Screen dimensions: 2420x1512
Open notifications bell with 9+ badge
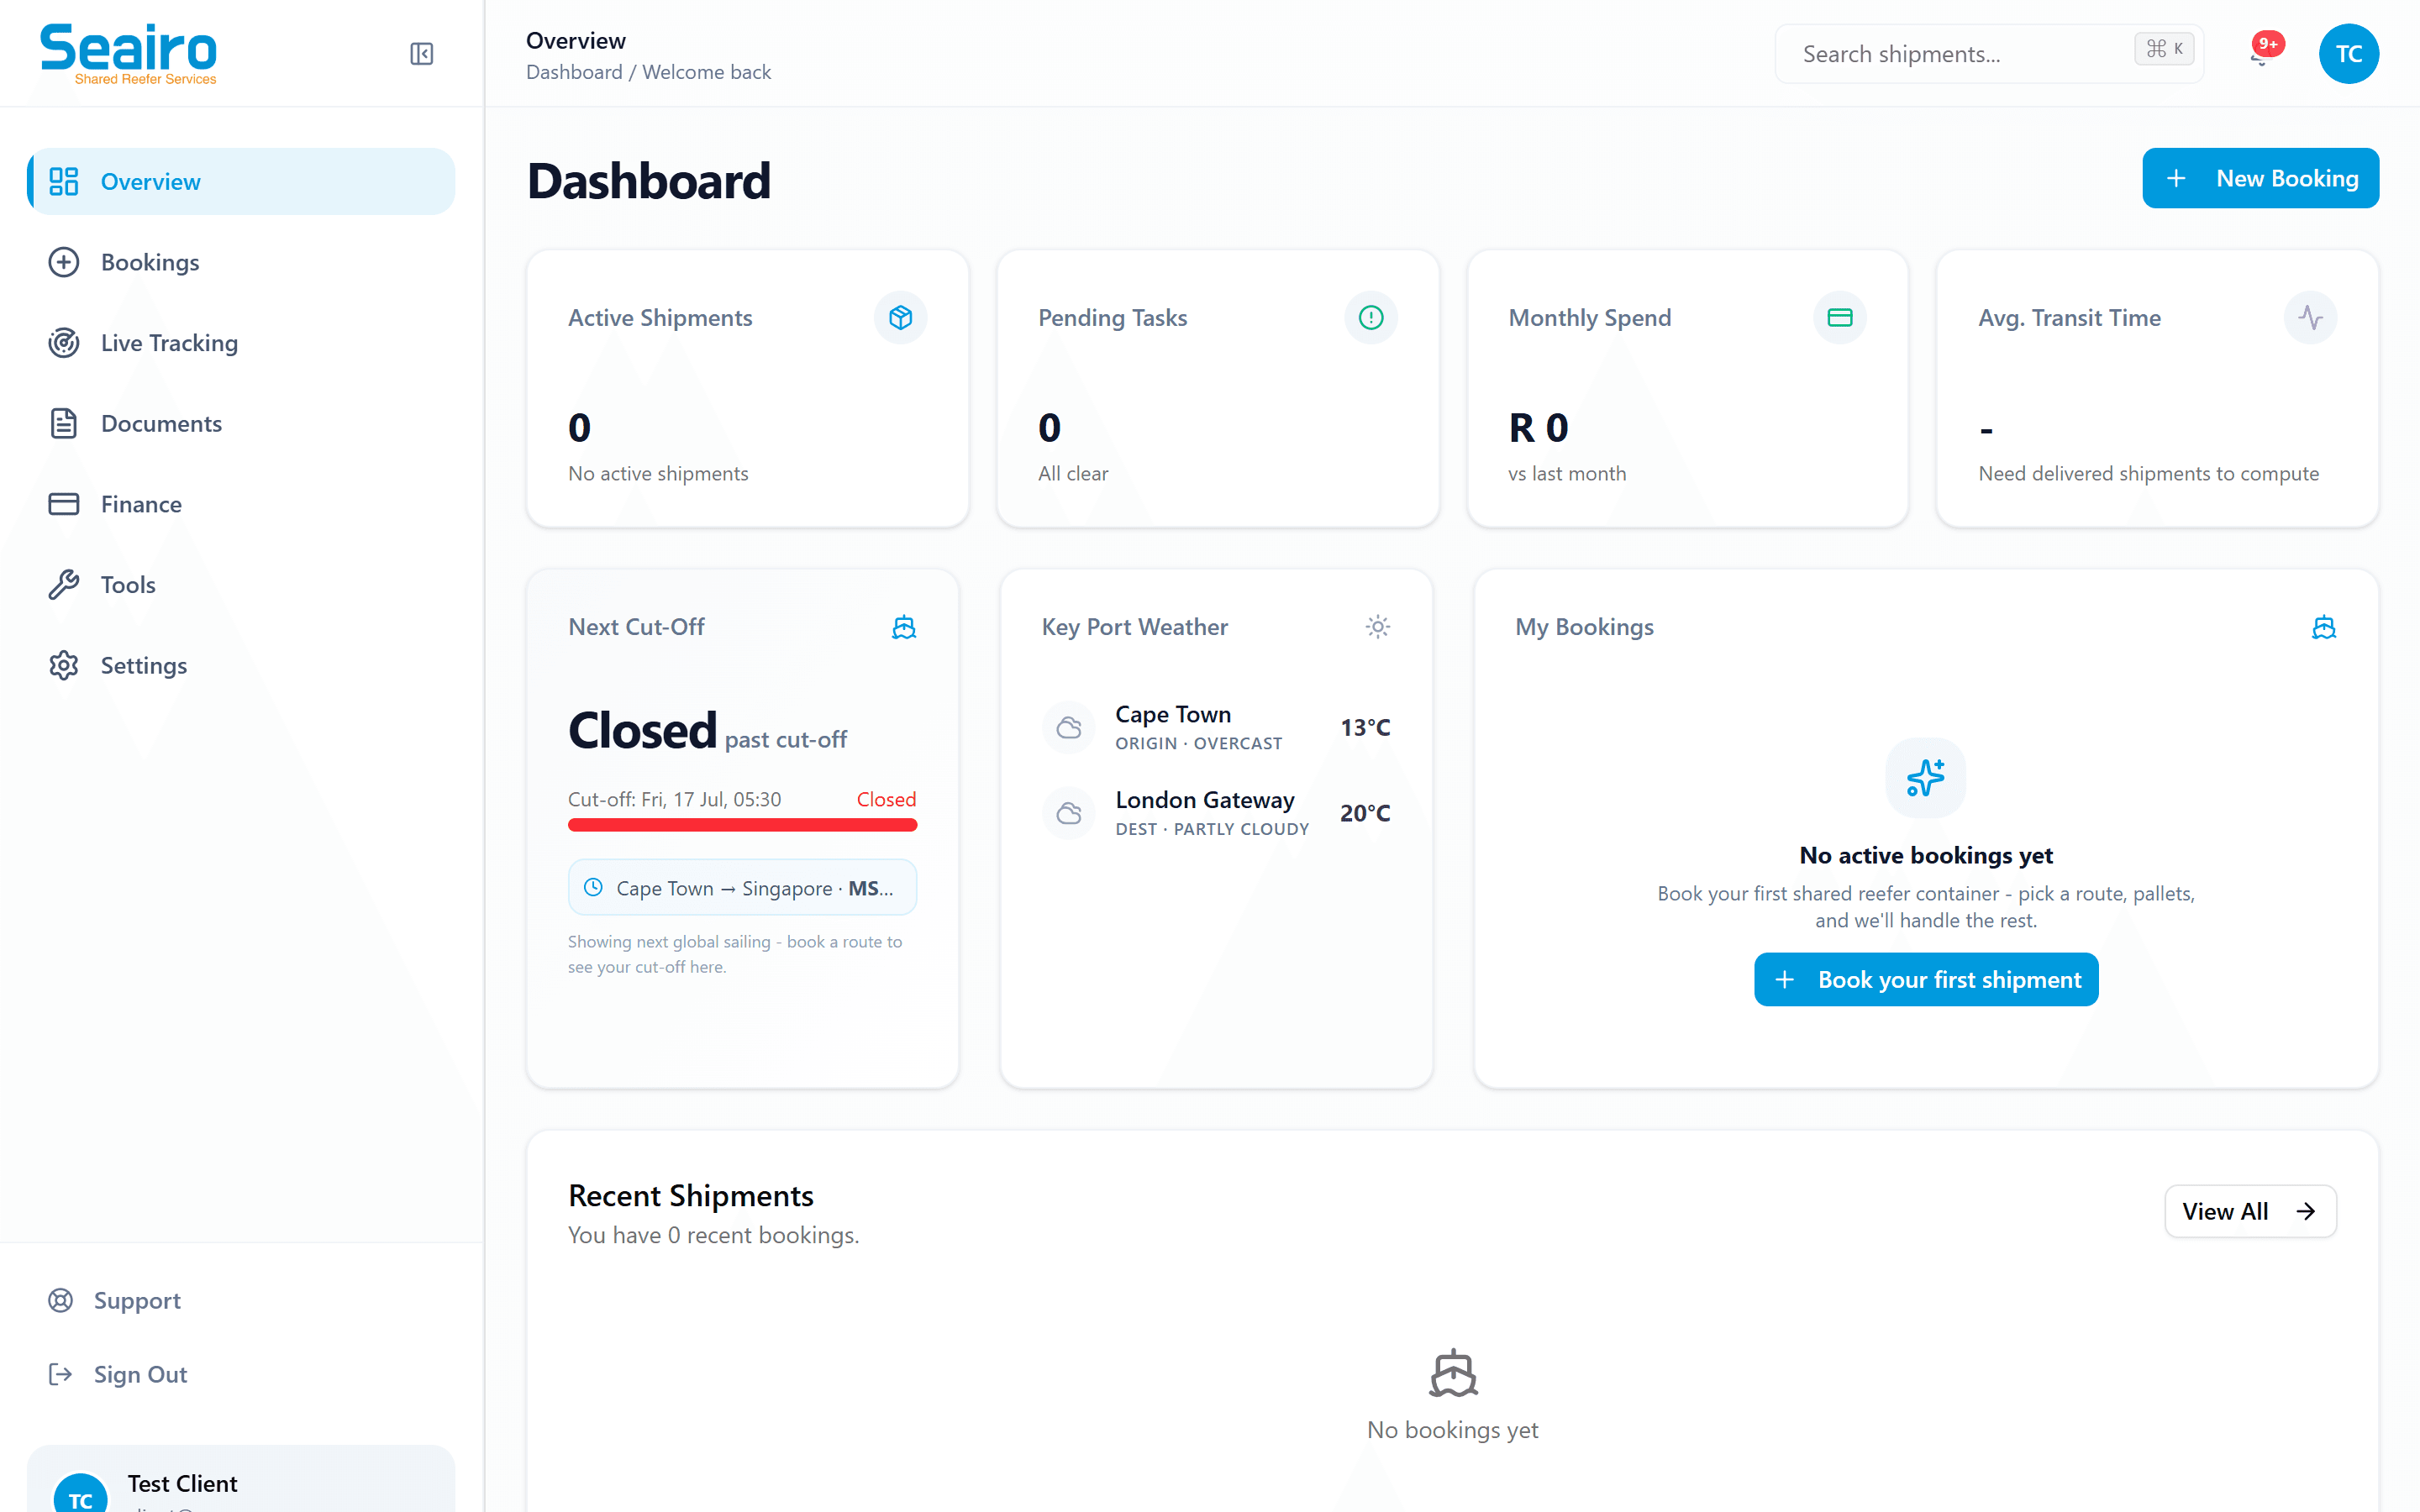pyautogui.click(x=2260, y=53)
